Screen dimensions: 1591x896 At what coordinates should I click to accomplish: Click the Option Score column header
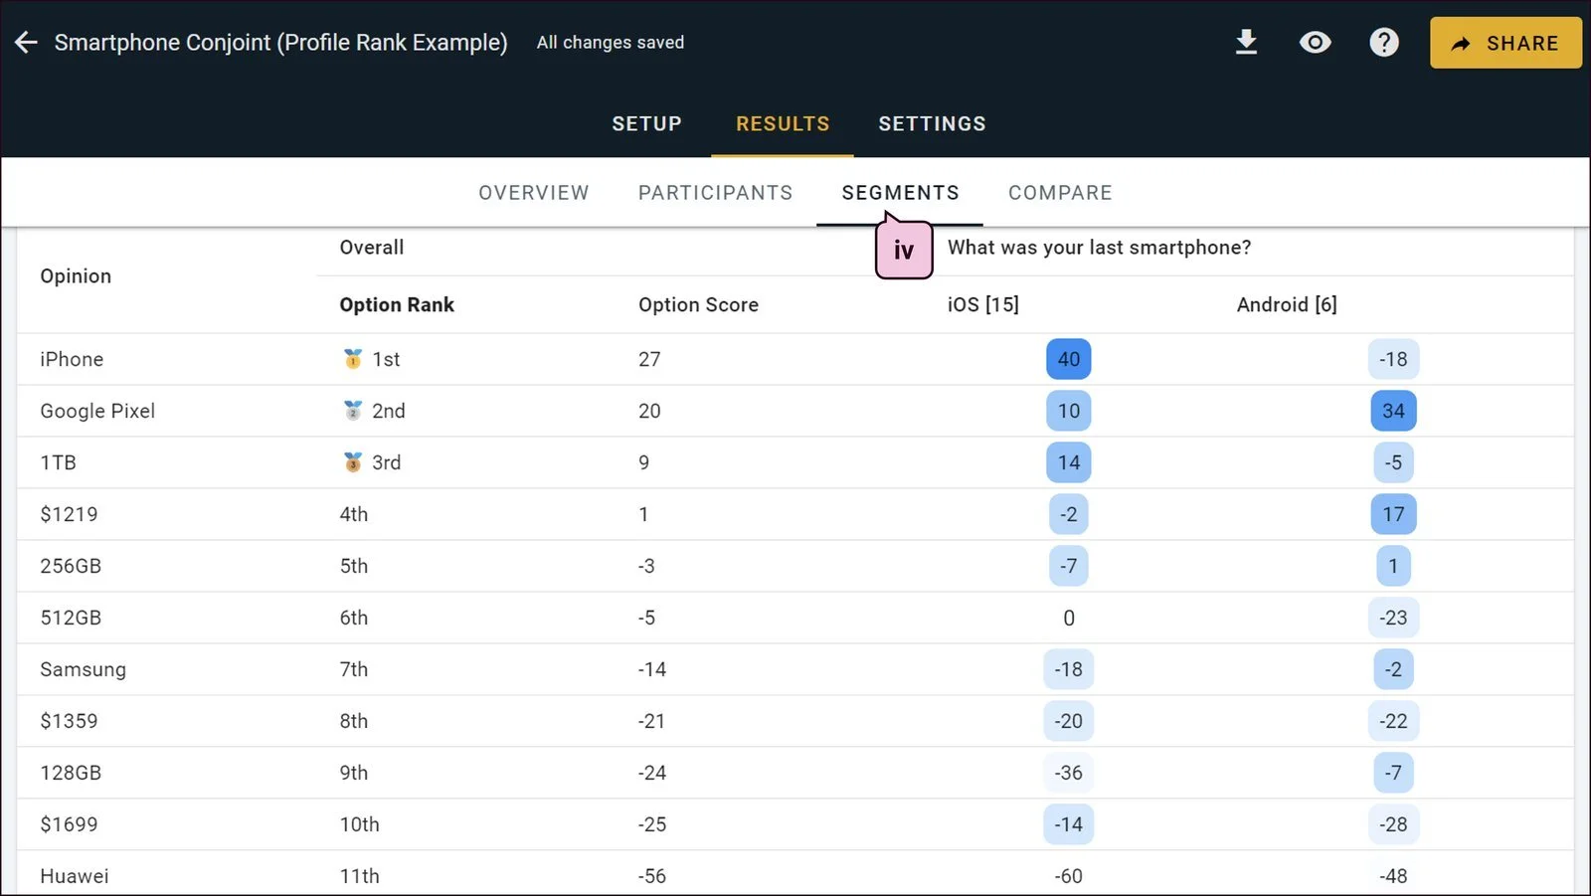point(698,304)
